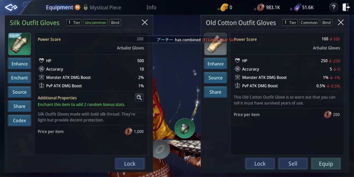Select the ring equipment slot icon
Screen dimensions: 354x177
pos(185,129)
